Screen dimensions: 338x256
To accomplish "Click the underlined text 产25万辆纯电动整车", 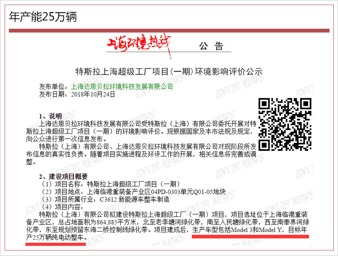I will tap(56, 238).
